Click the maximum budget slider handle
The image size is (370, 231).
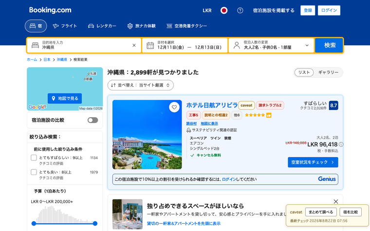coord(95,223)
